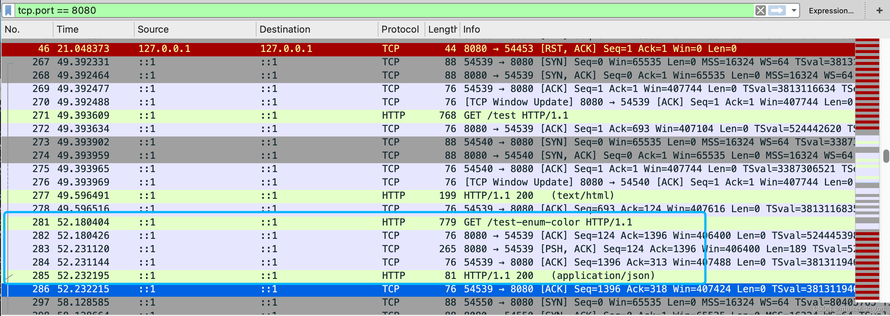Sort by the Info column header
The image size is (890, 316).
(x=657, y=29)
